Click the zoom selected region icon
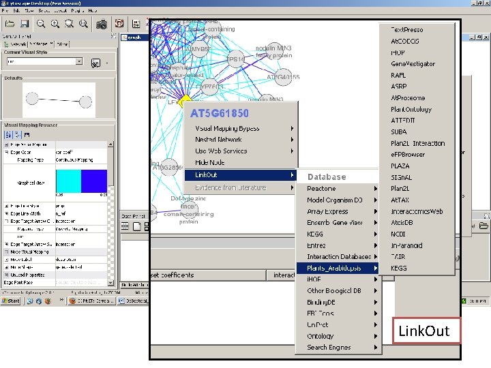This screenshot has height=368, width=491. (69, 24)
